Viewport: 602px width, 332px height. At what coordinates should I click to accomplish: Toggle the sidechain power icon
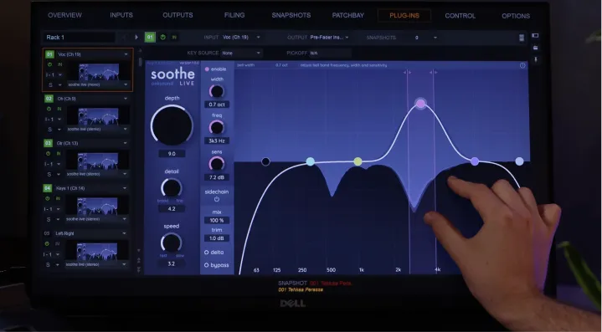[217, 199]
